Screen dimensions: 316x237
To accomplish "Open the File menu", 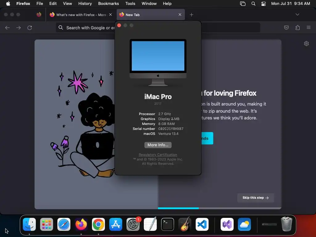I will point(39,3).
